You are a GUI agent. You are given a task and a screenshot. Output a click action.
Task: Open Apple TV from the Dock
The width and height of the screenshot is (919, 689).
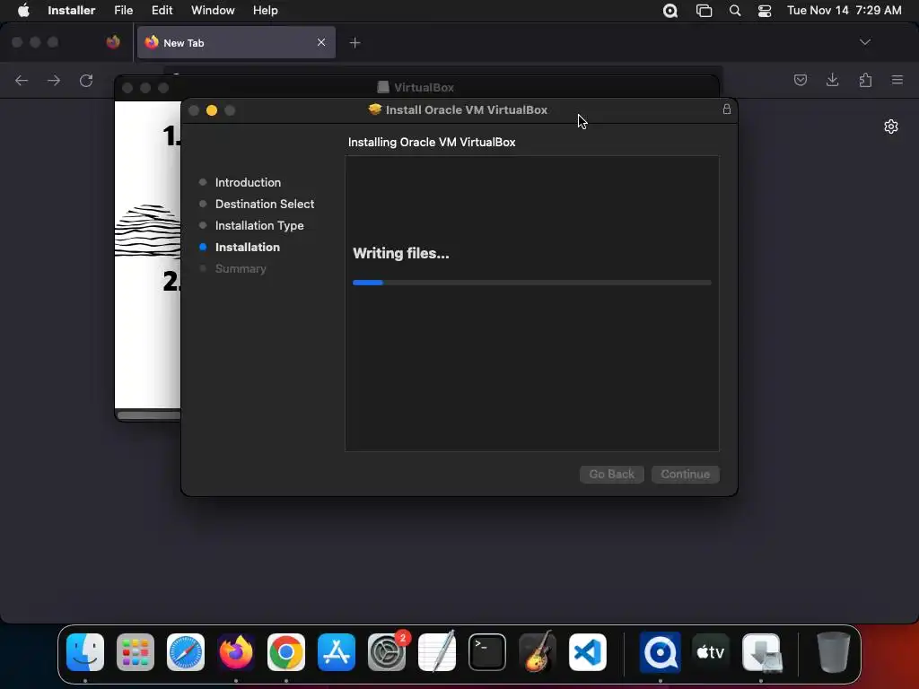[711, 651]
